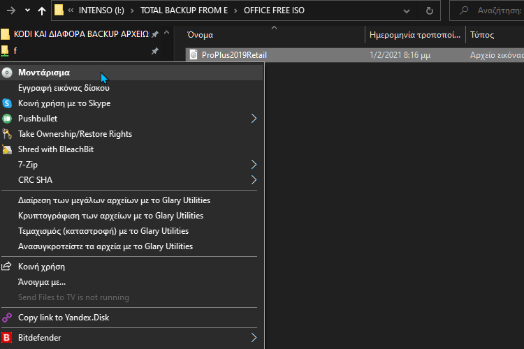Choose the Κοινή χρήση share entry
The height and width of the screenshot is (349, 524).
131,267
